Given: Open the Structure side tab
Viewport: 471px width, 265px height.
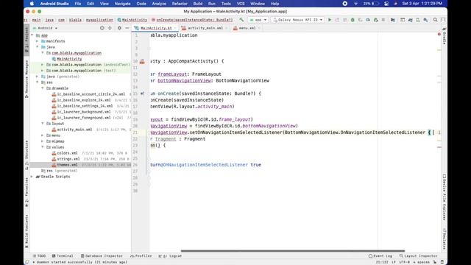Looking at the screenshot, I should 26,155.
